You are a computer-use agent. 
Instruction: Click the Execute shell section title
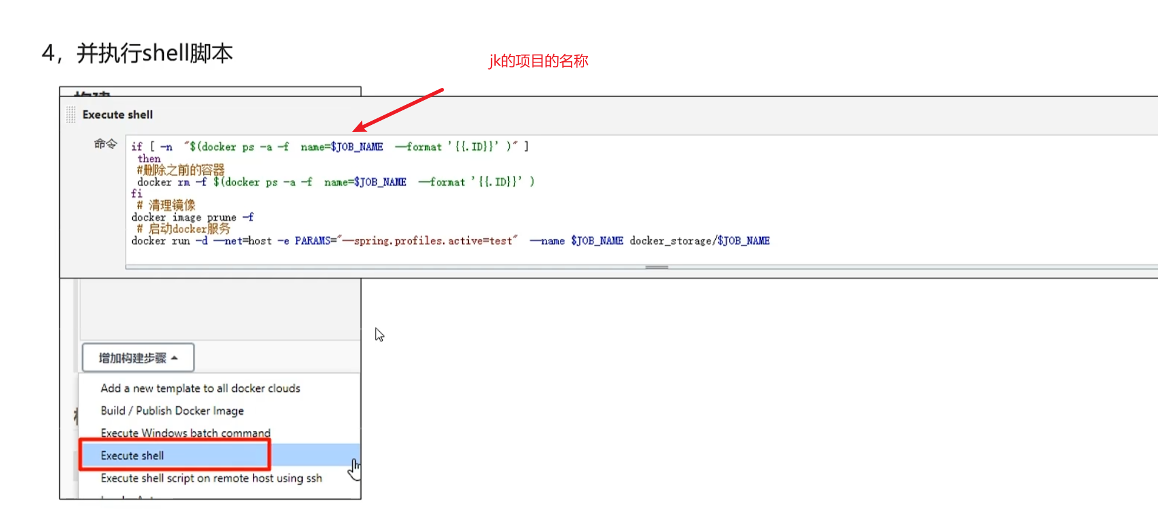(118, 115)
